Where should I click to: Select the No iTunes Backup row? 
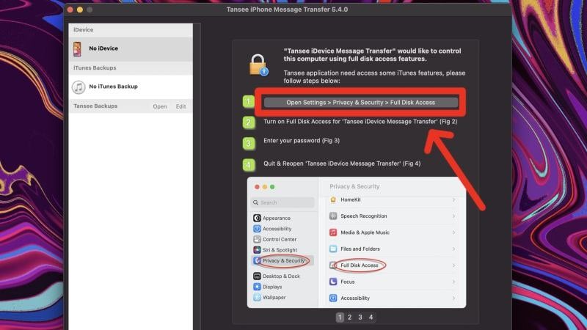131,87
